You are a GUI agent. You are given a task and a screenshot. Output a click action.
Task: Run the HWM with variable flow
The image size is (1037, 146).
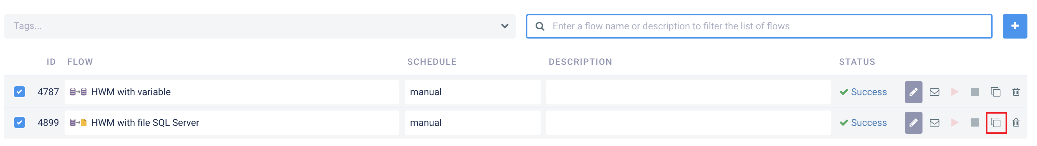(955, 92)
